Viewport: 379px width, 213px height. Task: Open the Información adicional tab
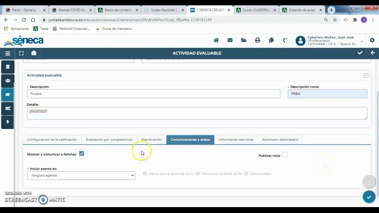pos(236,140)
